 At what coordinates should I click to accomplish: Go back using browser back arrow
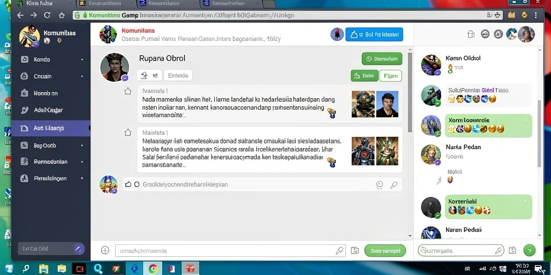pos(20,15)
